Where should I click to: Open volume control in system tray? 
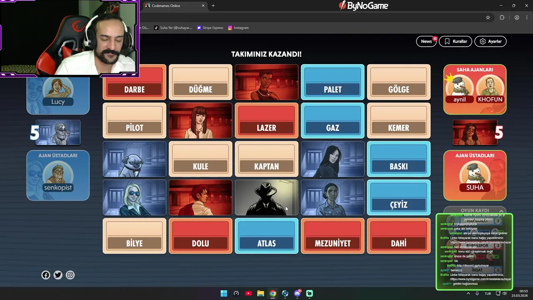(505, 293)
